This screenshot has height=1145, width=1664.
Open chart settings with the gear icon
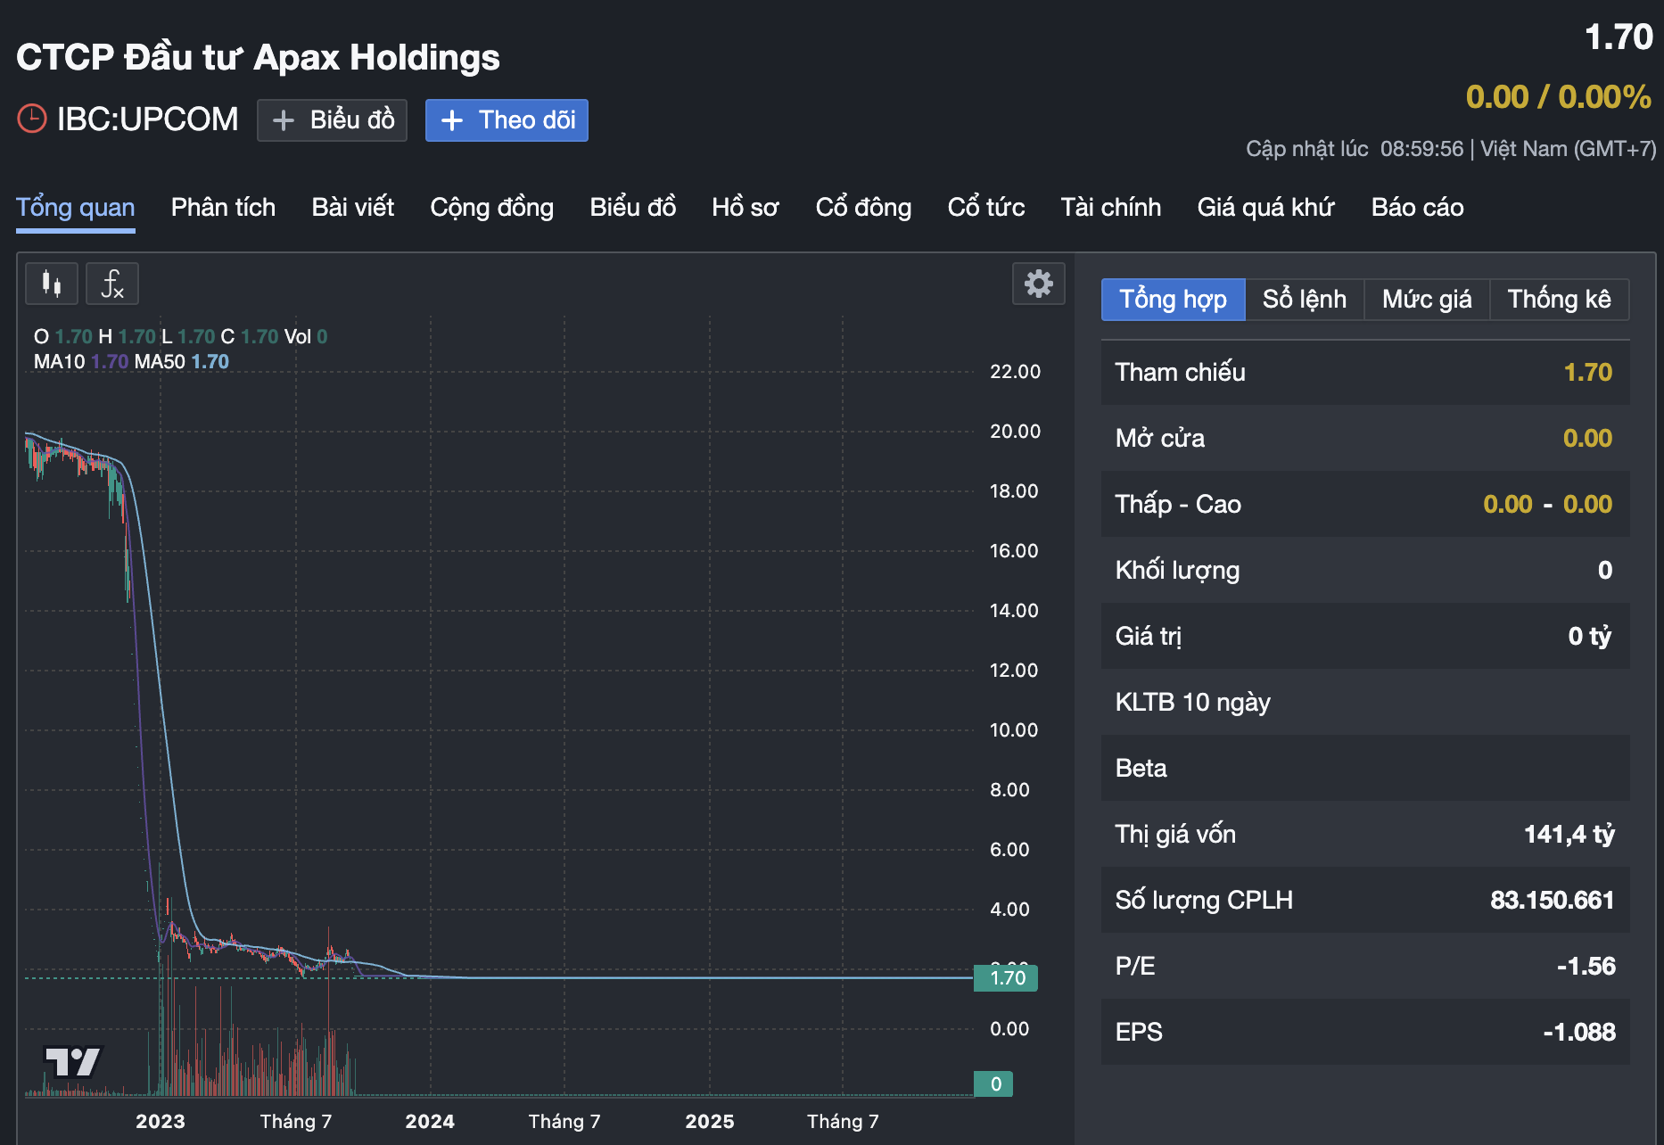click(x=1037, y=284)
